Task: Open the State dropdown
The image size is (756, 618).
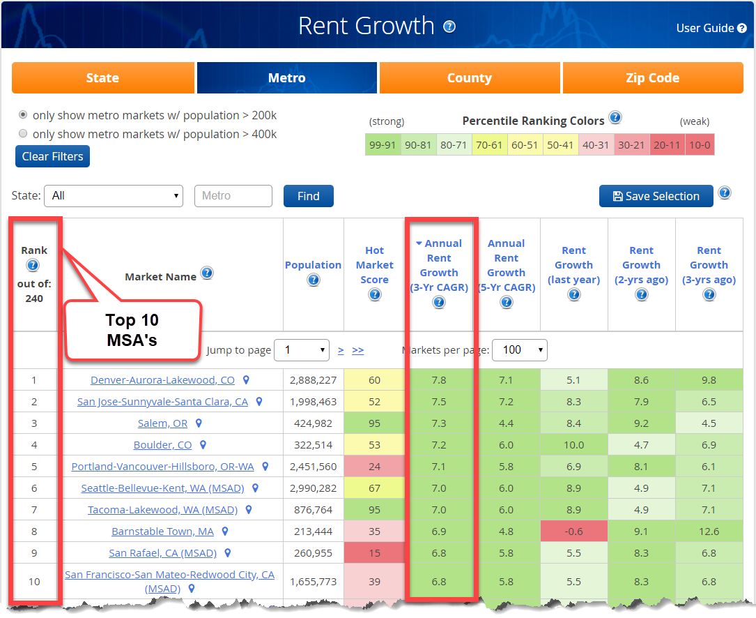Action: coord(114,196)
